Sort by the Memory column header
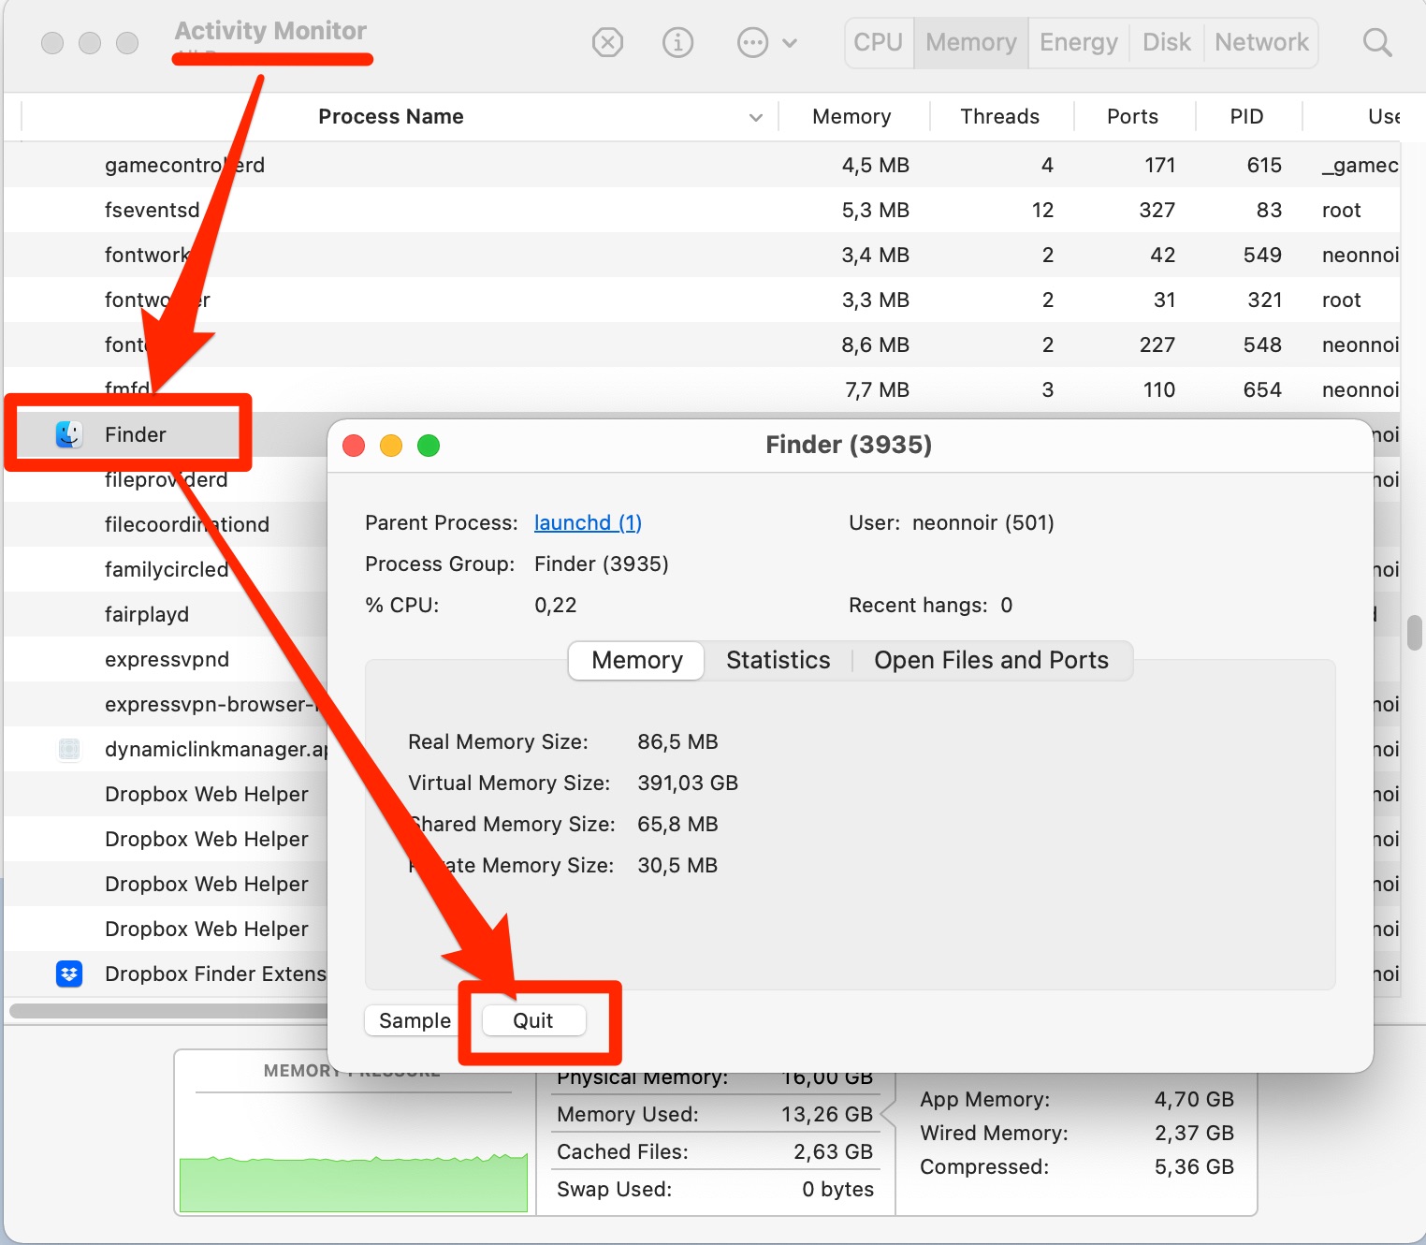Viewport: 1426px width, 1245px height. [851, 116]
